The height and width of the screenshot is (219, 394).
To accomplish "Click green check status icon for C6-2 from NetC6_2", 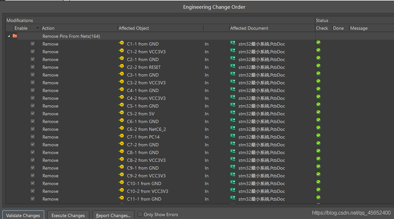I will coord(318,128).
